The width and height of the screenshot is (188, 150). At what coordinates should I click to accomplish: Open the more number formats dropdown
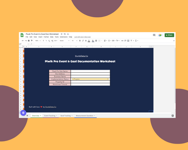pos(56,40)
